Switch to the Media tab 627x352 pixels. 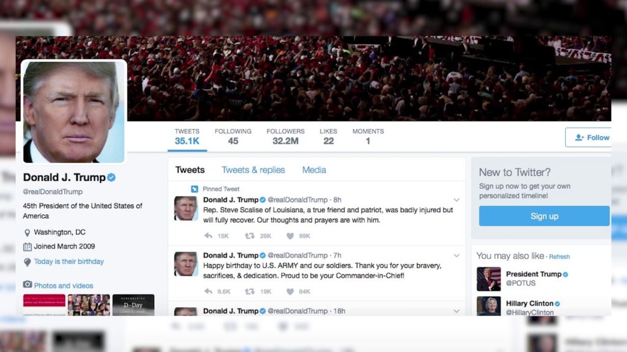(x=314, y=170)
